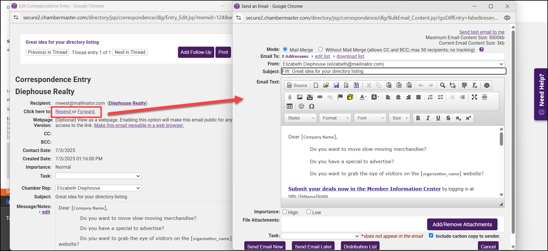The height and width of the screenshot is (251, 548).
Task: Insert special character with the Omega icon
Action: coord(311,107)
